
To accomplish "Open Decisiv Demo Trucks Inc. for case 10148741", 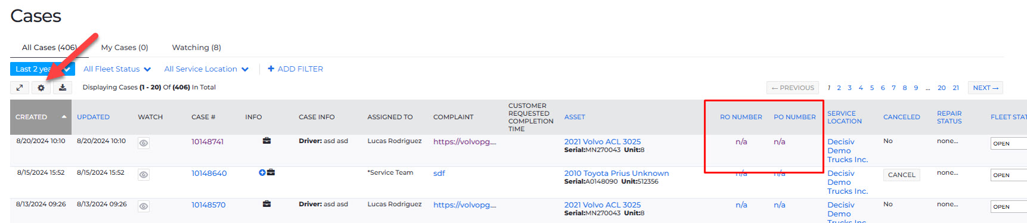I will pyautogui.click(x=847, y=151).
